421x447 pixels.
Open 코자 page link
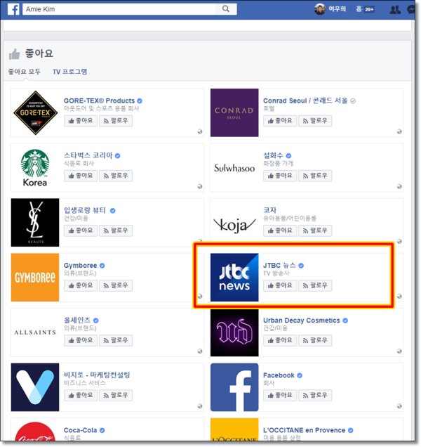pyautogui.click(x=270, y=210)
